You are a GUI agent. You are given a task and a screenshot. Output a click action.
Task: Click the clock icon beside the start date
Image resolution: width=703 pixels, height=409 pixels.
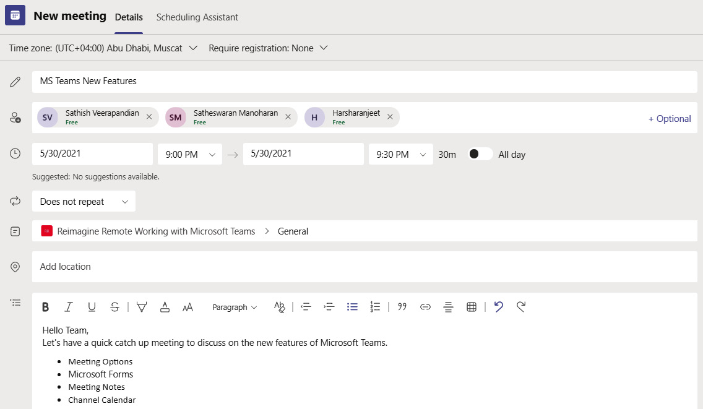tap(15, 154)
